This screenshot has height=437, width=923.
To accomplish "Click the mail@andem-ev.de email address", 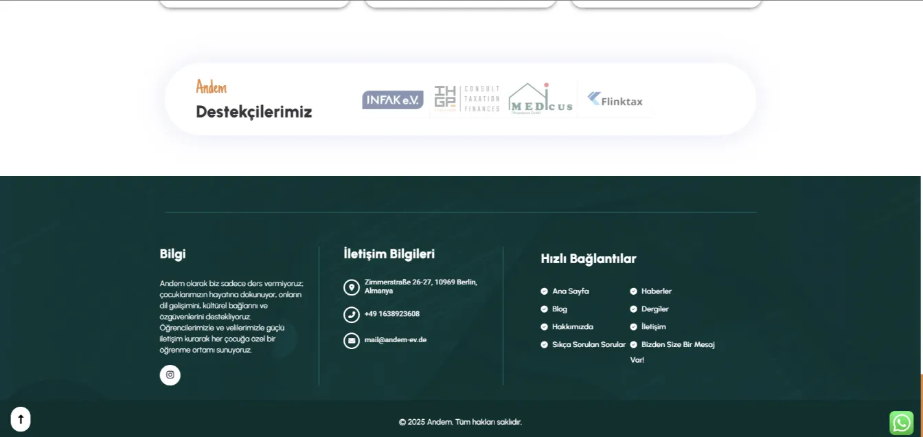I will tap(395, 339).
